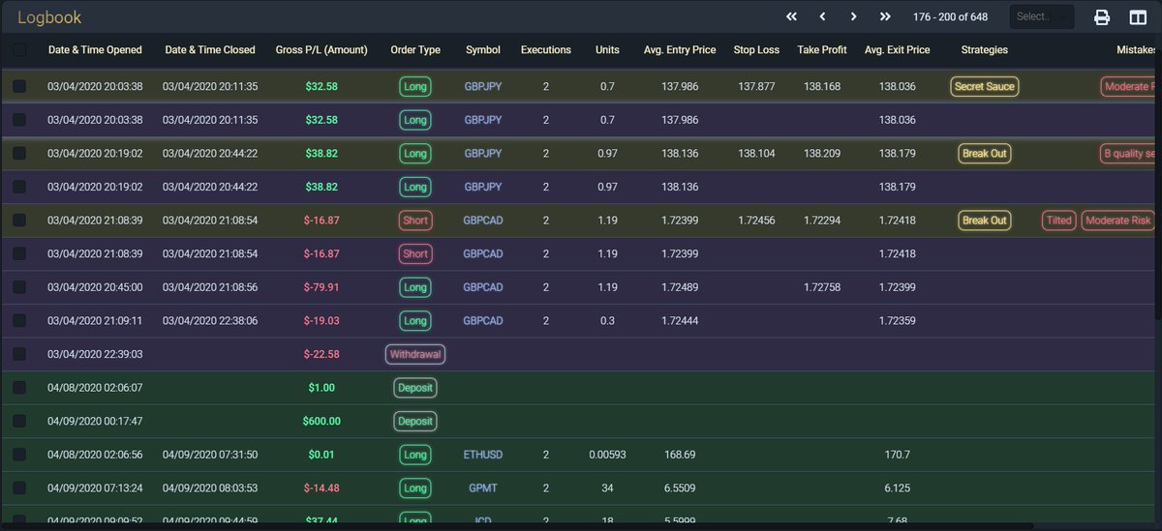1162x531 pixels.
Task: Click the Withdrawal order type badge
Action: (415, 354)
